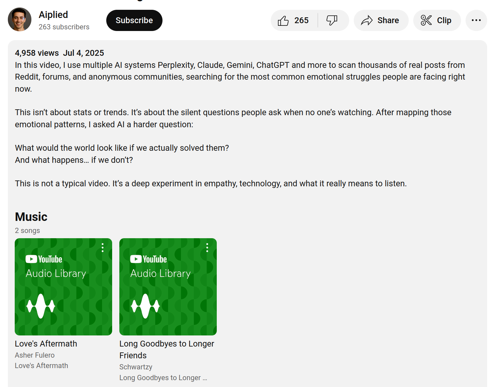Click the truncated Long Goodbyes album name
Image resolution: width=495 pixels, height=387 pixels.
click(163, 378)
